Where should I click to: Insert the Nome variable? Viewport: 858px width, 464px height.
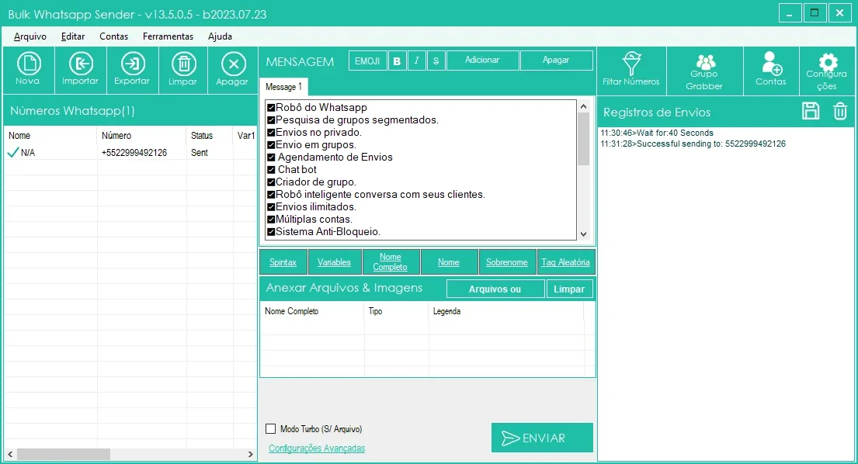tap(449, 262)
